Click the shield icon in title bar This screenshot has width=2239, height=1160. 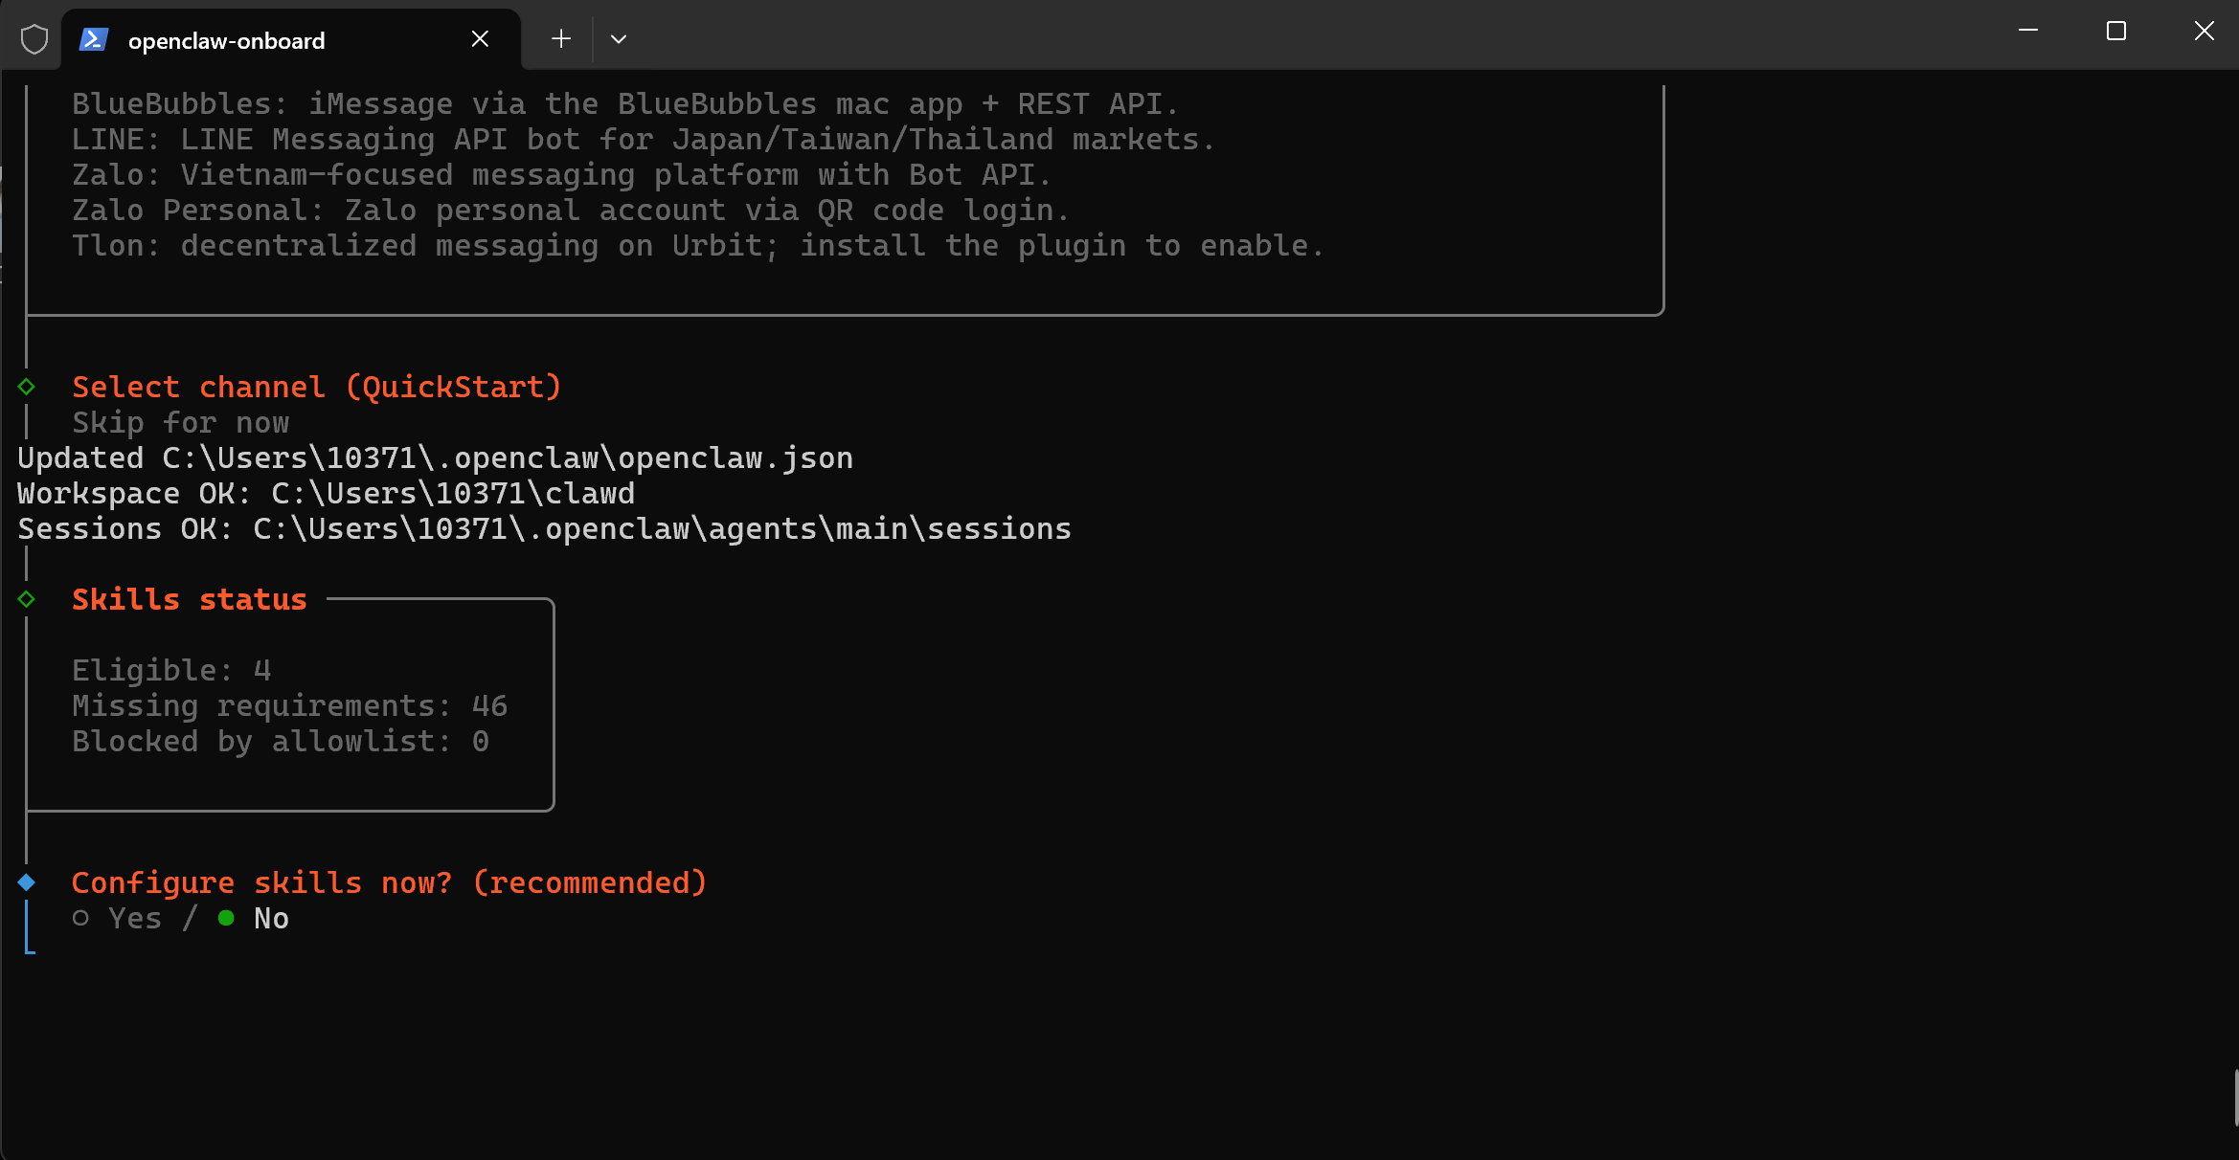(x=34, y=39)
